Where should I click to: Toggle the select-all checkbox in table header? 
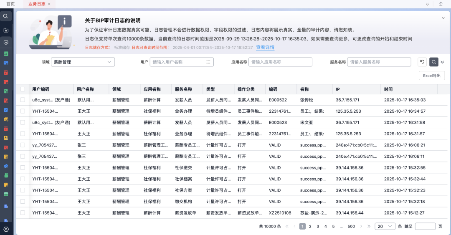pyautogui.click(x=23, y=89)
